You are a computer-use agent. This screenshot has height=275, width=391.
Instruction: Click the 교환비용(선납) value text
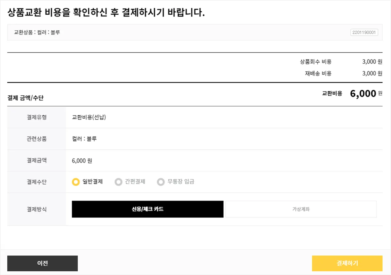pos(89,117)
